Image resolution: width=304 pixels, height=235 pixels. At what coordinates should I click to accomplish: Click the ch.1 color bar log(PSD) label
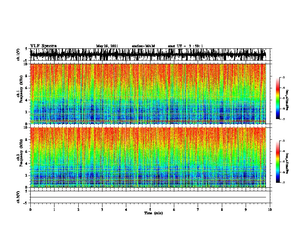point(287,100)
